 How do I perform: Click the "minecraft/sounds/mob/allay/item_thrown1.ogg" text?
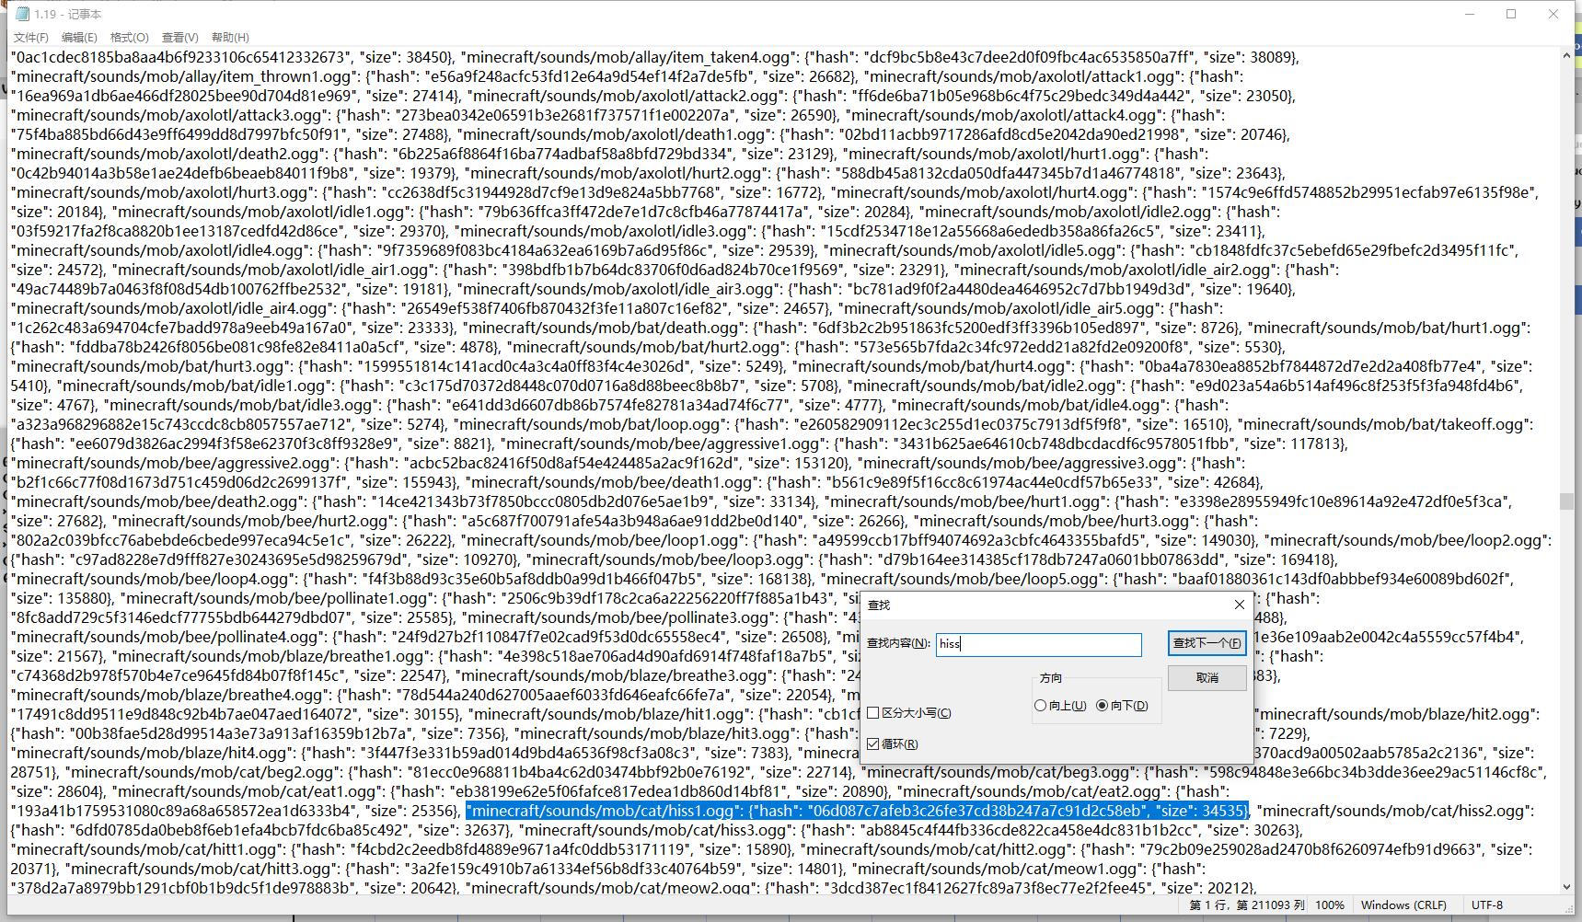click(x=185, y=76)
